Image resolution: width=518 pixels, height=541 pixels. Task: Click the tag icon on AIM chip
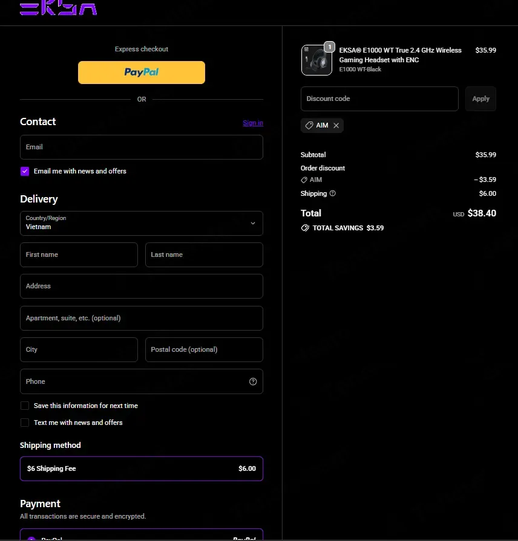[309, 126]
